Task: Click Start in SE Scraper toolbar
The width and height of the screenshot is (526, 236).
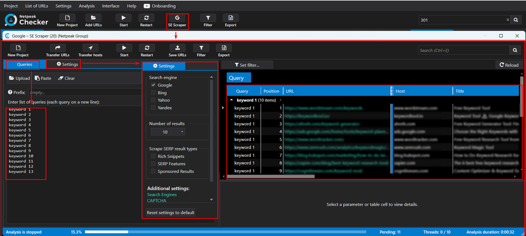Action: [x=124, y=51]
